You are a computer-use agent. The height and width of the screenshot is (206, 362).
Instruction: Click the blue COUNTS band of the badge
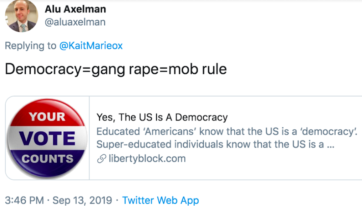pos(47,159)
